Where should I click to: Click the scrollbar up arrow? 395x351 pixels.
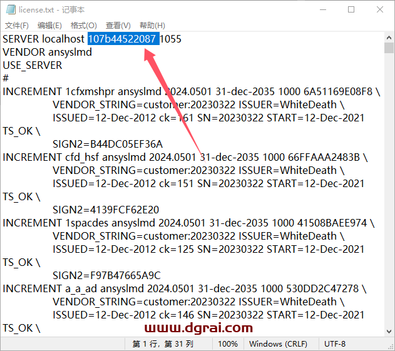389,38
